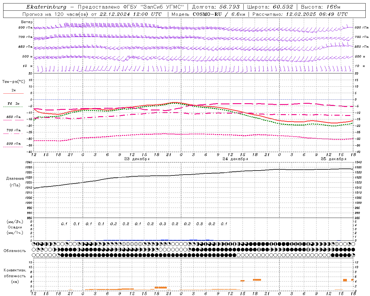Click the '500 гПа' temperature legend entry
370x296 pixels.
tap(14, 144)
